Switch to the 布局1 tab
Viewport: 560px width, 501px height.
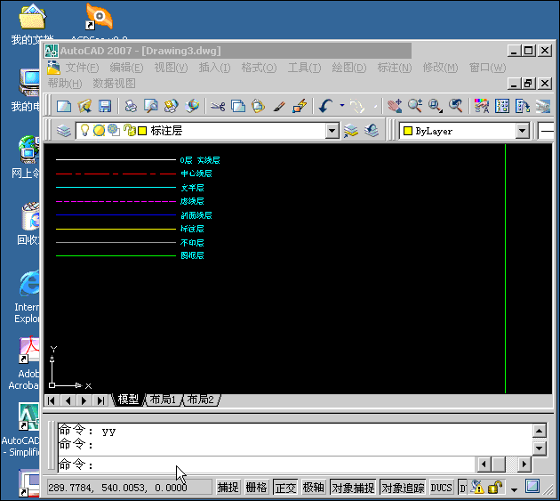point(164,400)
